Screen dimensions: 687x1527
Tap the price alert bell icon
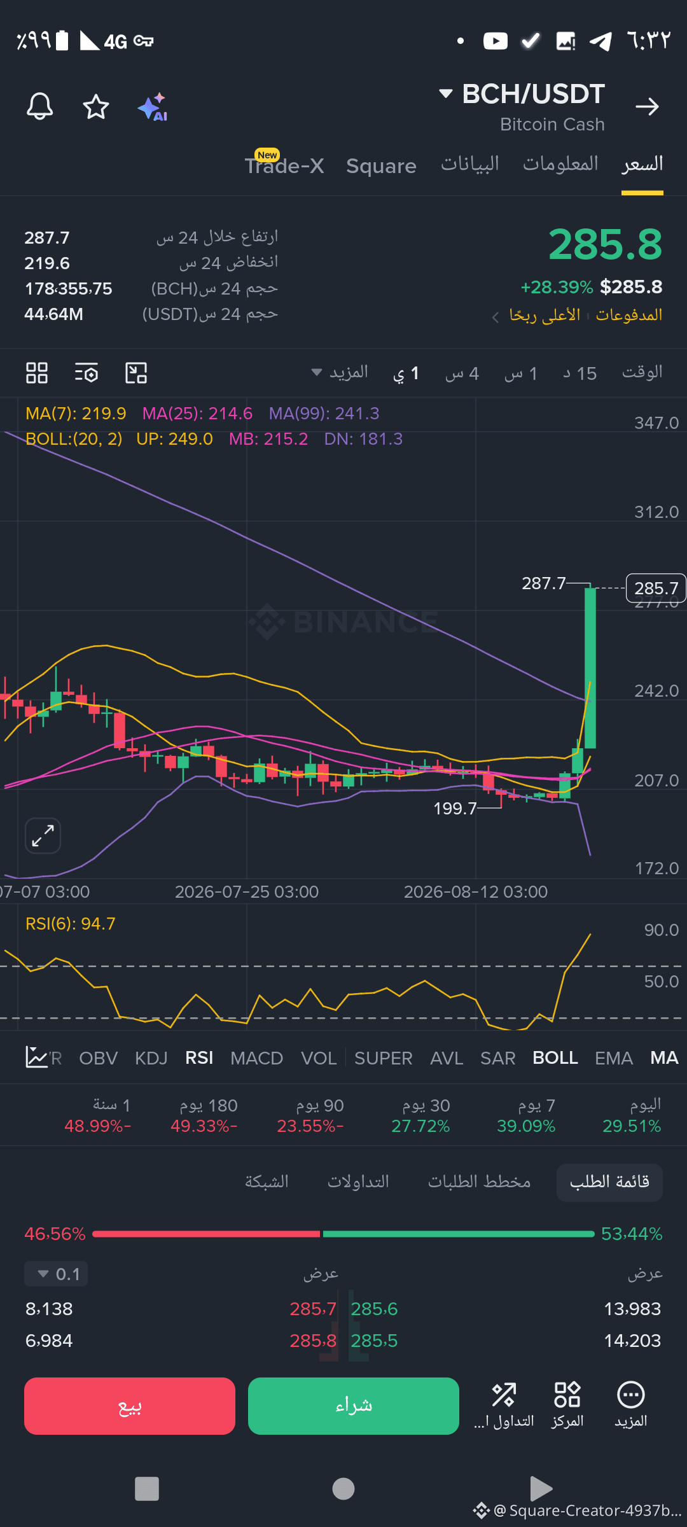pyautogui.click(x=39, y=106)
